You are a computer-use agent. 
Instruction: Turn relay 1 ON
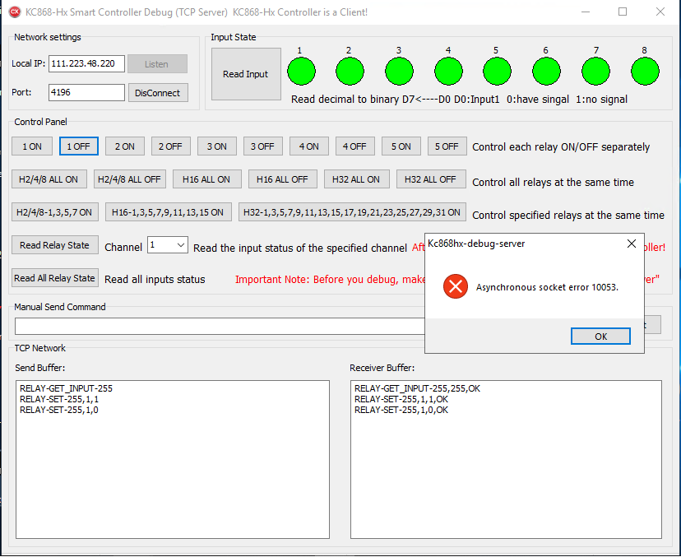click(32, 146)
